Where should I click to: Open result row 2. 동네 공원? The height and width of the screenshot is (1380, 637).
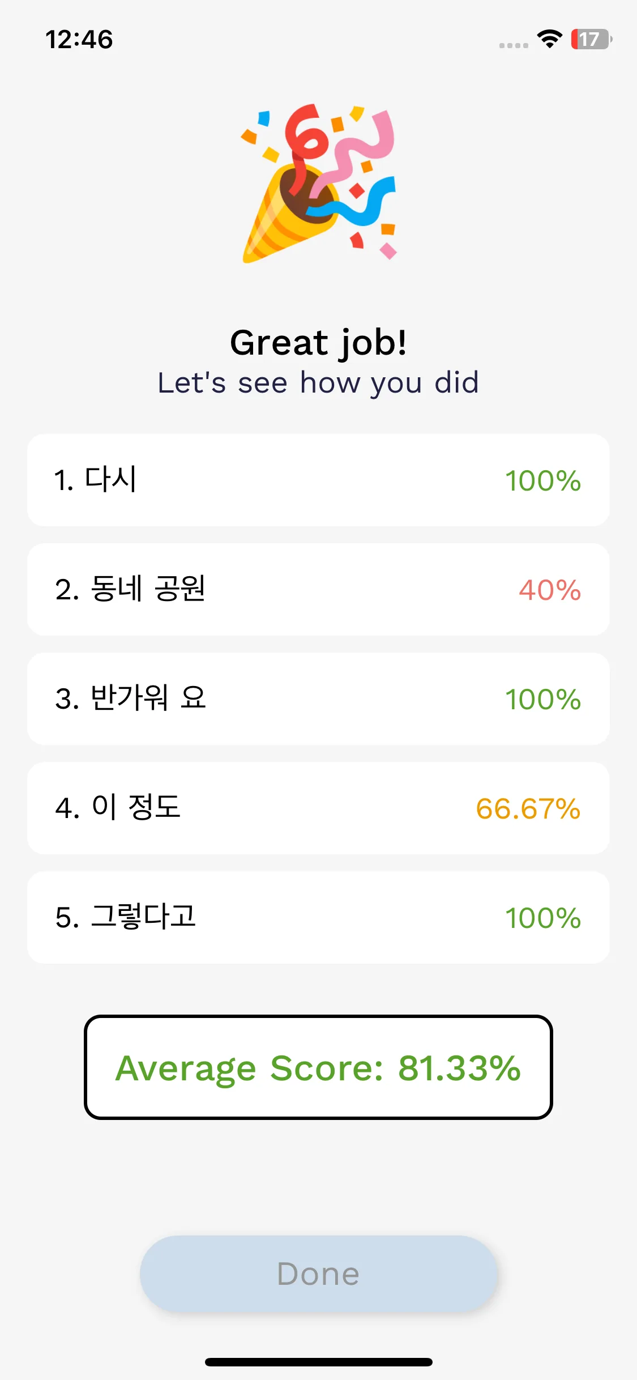(x=318, y=589)
